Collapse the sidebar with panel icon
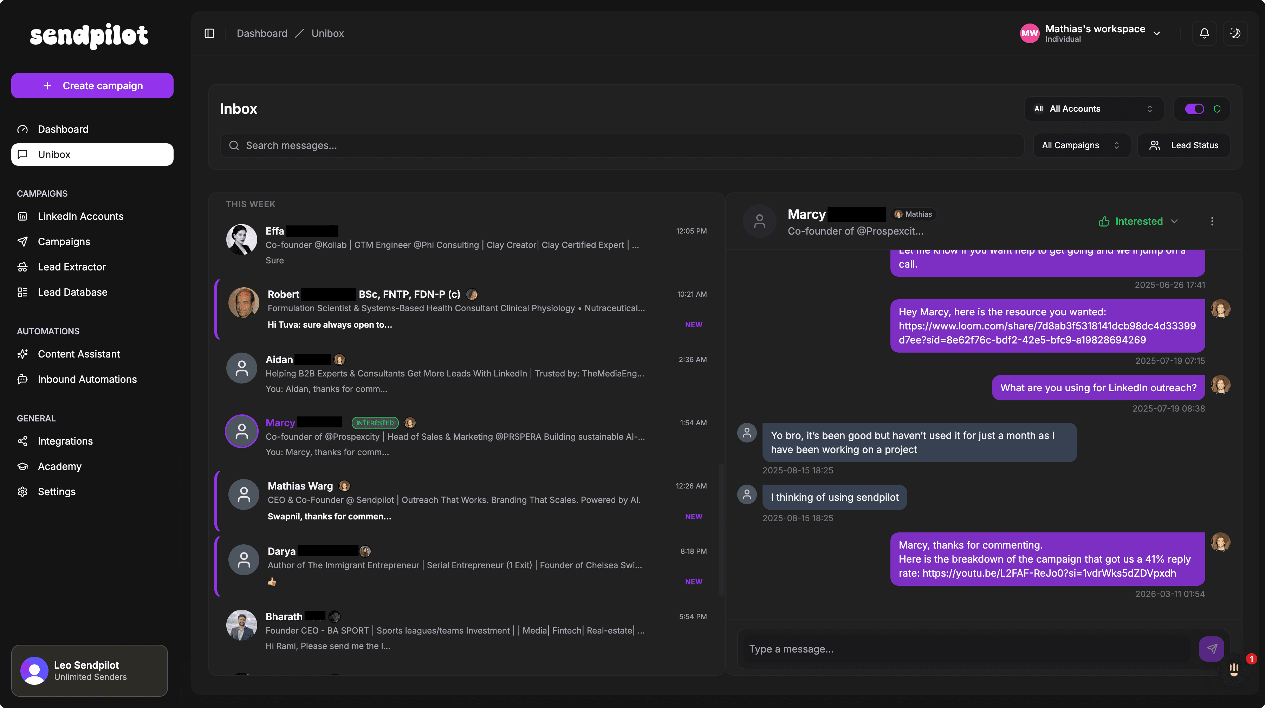 click(209, 33)
